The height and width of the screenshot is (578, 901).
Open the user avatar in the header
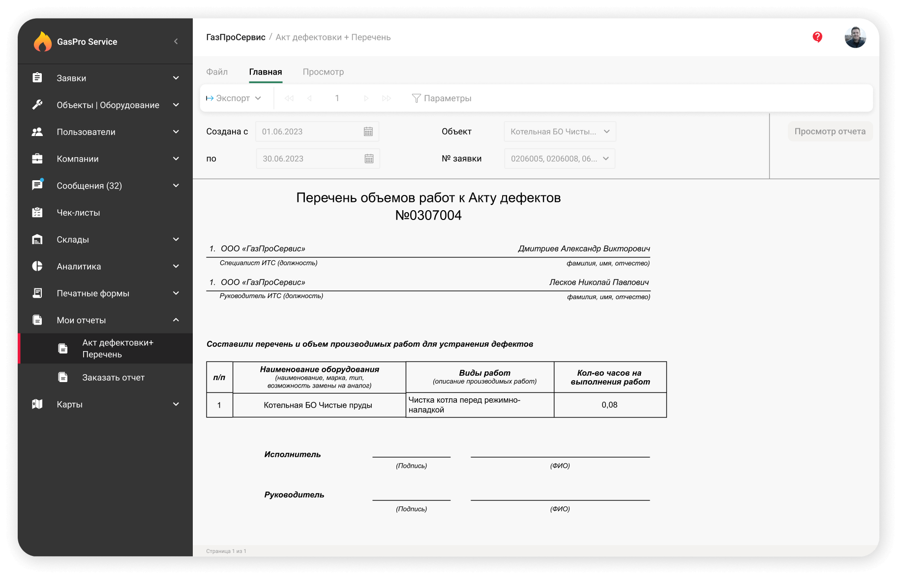click(x=855, y=37)
